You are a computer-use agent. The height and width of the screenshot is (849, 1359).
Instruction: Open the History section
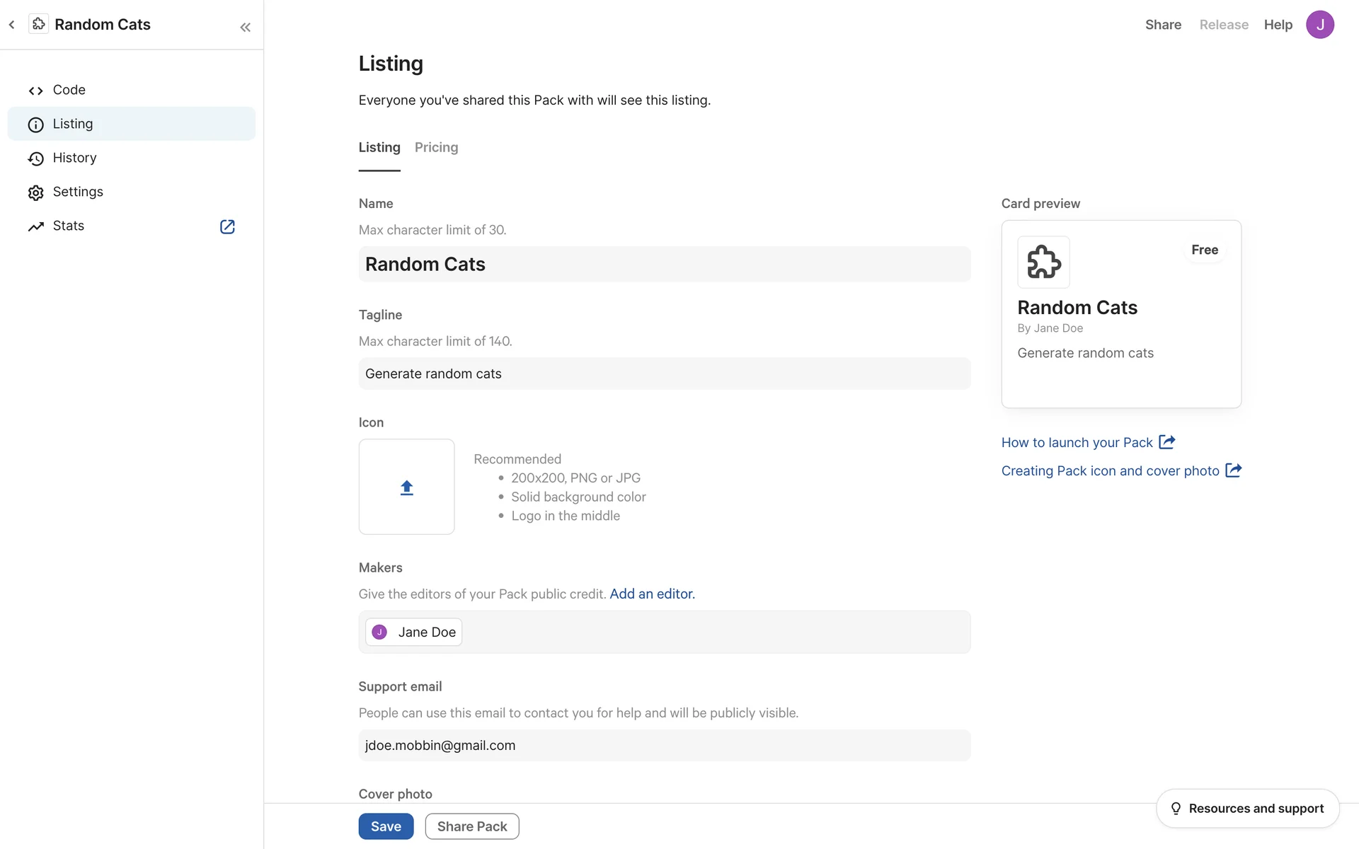click(x=74, y=158)
